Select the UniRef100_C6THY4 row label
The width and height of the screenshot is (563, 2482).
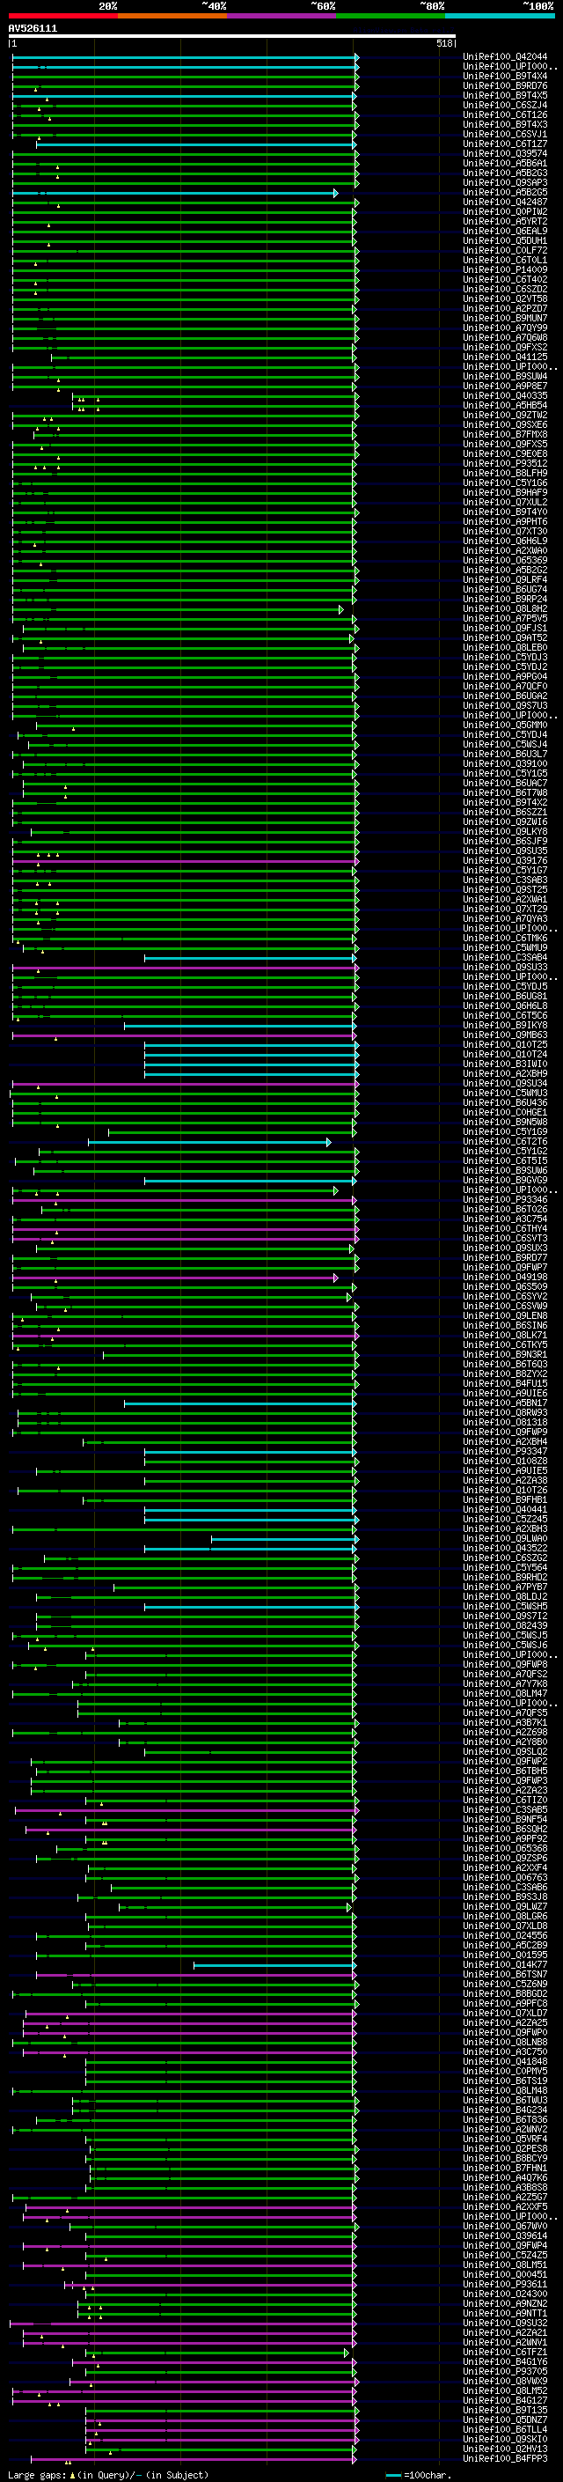tap(505, 1228)
